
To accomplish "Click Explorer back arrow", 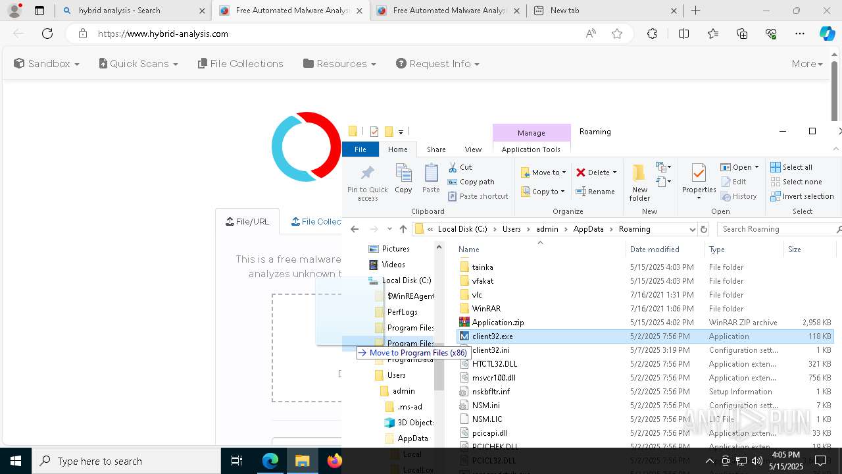I will pos(355,229).
